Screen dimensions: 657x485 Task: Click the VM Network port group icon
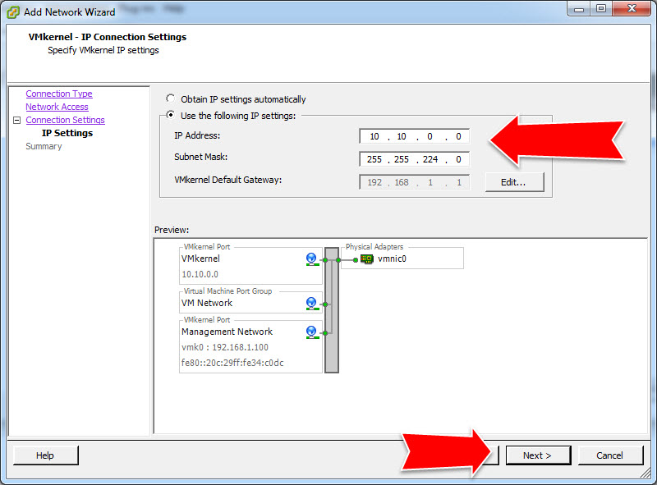311,304
